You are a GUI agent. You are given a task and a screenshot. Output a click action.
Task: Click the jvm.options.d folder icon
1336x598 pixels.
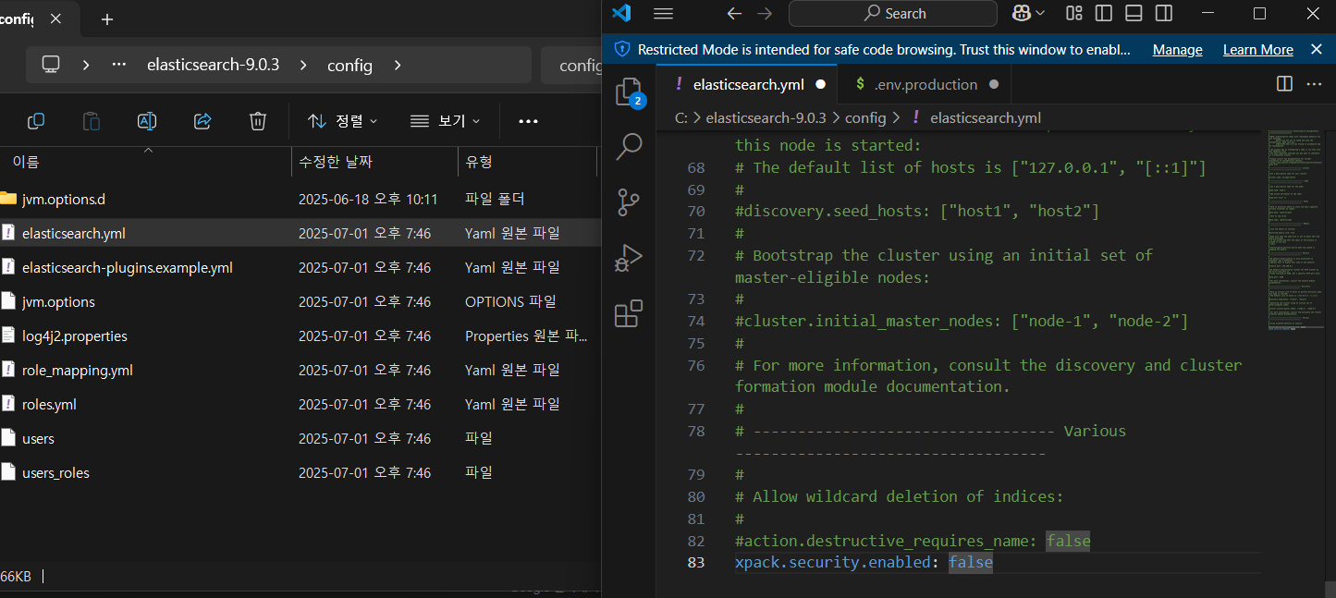8,199
